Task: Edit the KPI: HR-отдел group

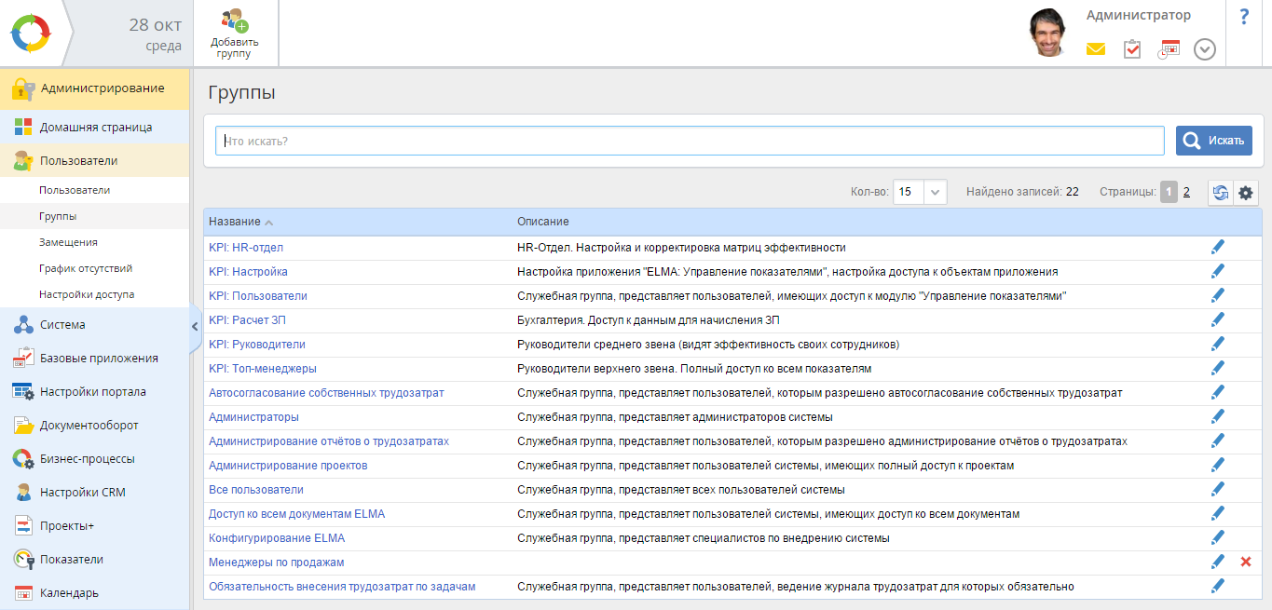Action: coord(1217,247)
